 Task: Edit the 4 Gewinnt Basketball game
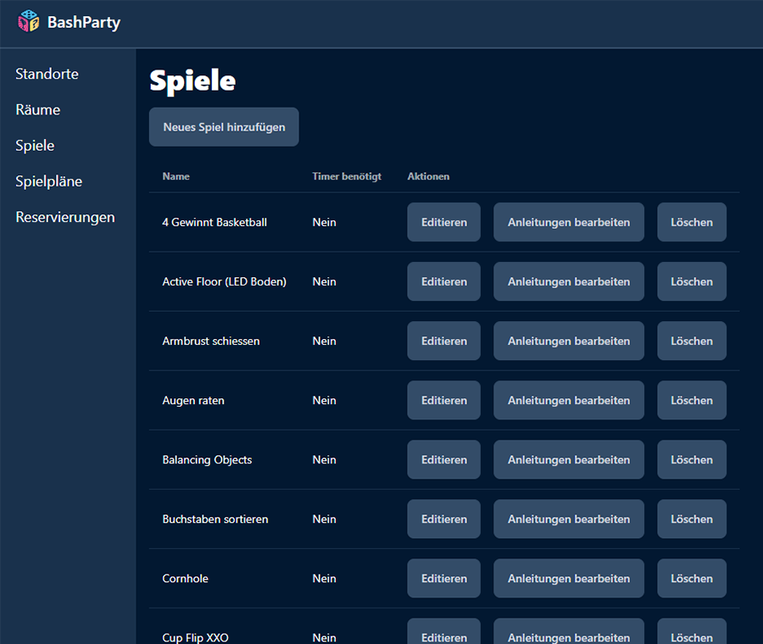click(443, 222)
